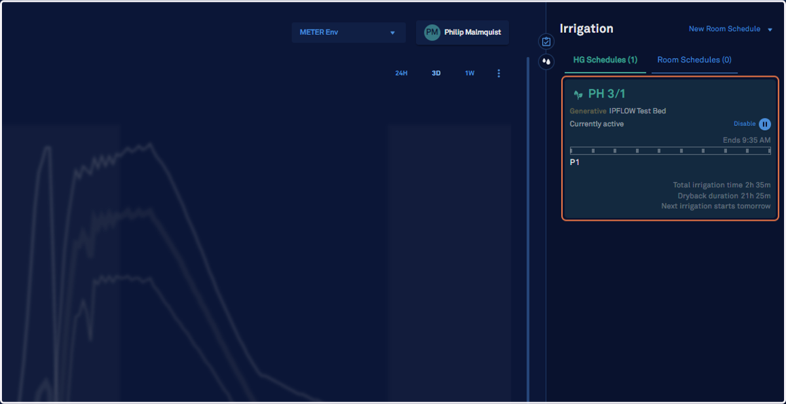
Task: Click the Currently active status text
Action: pyautogui.click(x=597, y=124)
